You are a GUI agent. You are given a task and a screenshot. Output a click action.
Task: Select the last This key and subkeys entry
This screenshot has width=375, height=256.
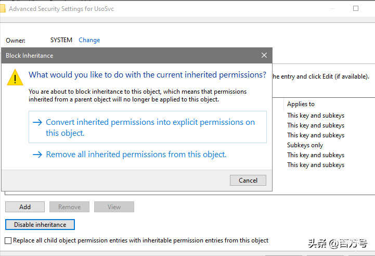[x=315, y=165]
